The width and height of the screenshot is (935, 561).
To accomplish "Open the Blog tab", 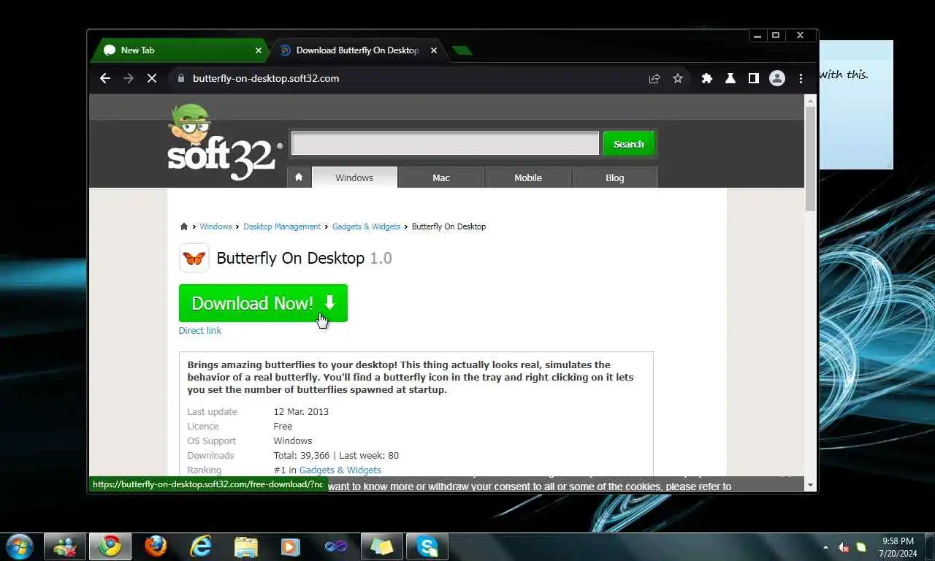I will point(615,178).
